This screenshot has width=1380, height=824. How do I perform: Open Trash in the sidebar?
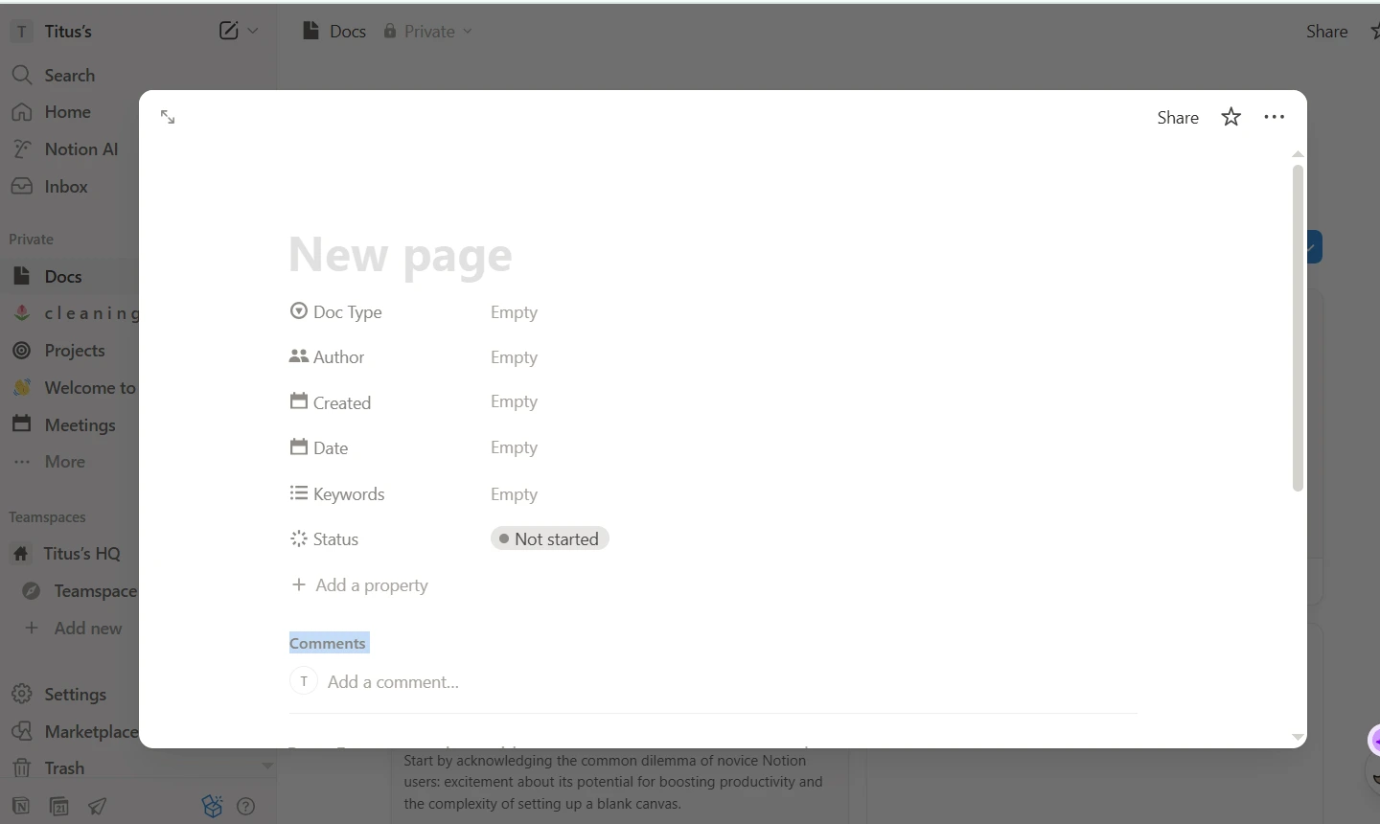(64, 768)
